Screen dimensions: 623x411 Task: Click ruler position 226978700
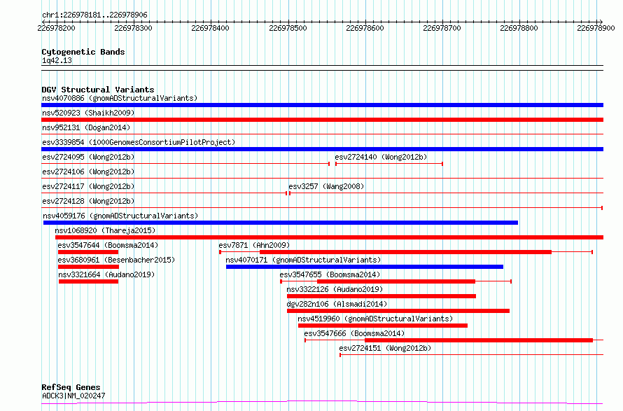(x=442, y=28)
